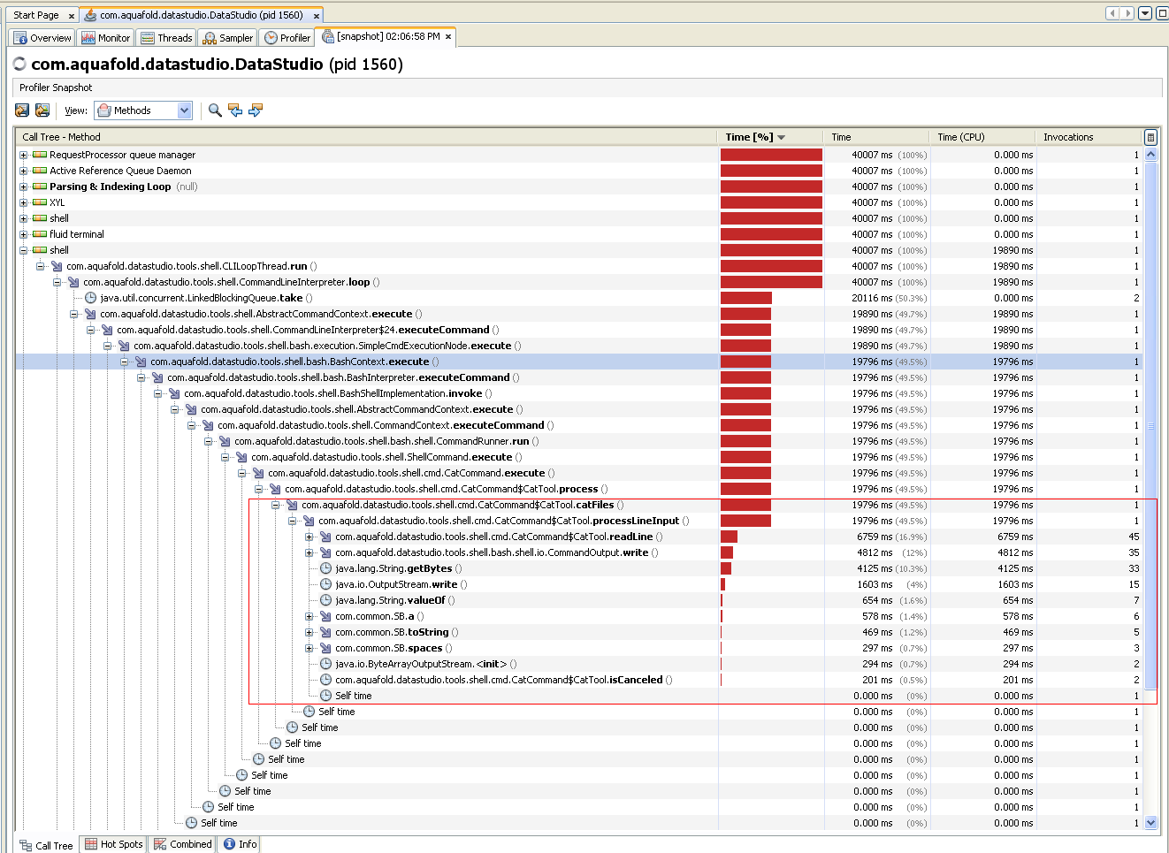Expand the RequestProcessor queue manager node
The width and height of the screenshot is (1169, 853).
coord(24,155)
